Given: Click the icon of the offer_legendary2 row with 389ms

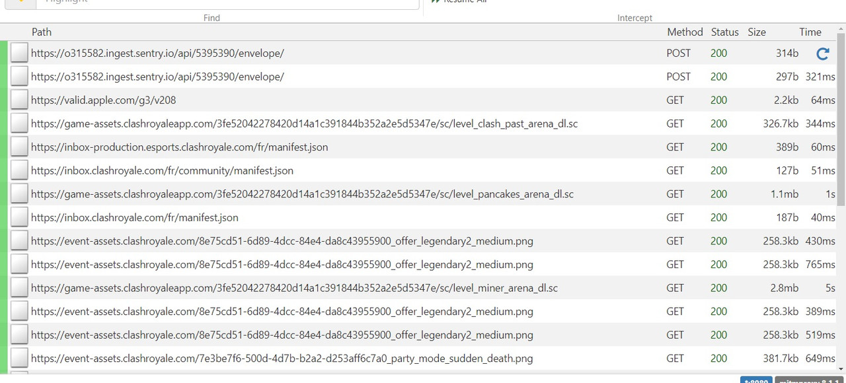Looking at the screenshot, I should coord(19,312).
